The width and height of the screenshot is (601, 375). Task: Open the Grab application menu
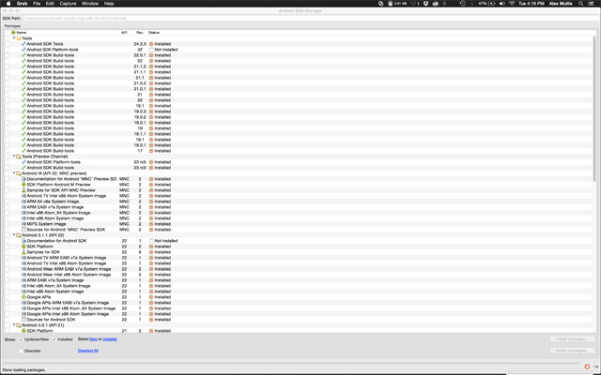click(x=22, y=4)
